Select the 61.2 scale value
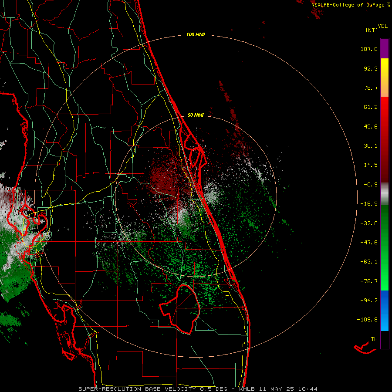 coord(371,107)
